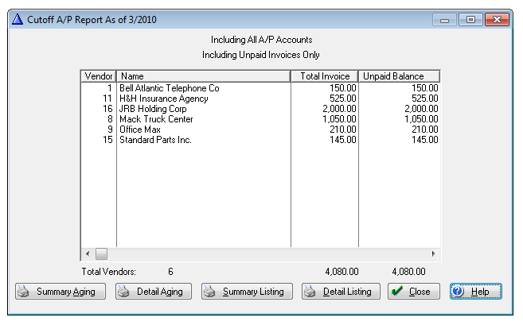The height and width of the screenshot is (325, 523).
Task: Click the printer icon on Summary Aging
Action: point(25,292)
